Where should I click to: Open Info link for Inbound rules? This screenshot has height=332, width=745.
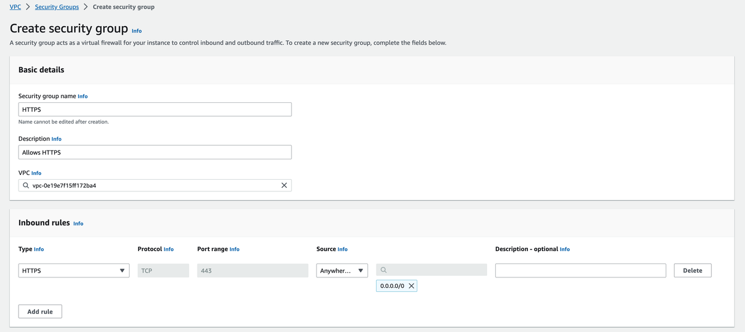click(x=78, y=223)
